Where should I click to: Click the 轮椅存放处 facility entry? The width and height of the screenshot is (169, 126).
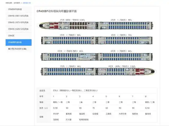[84, 120]
